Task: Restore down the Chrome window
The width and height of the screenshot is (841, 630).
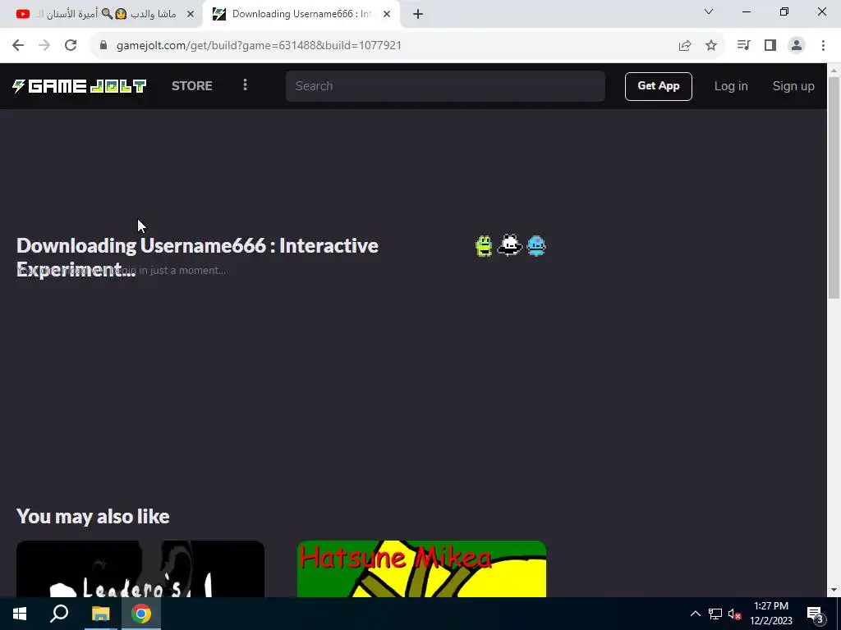Action: point(784,11)
